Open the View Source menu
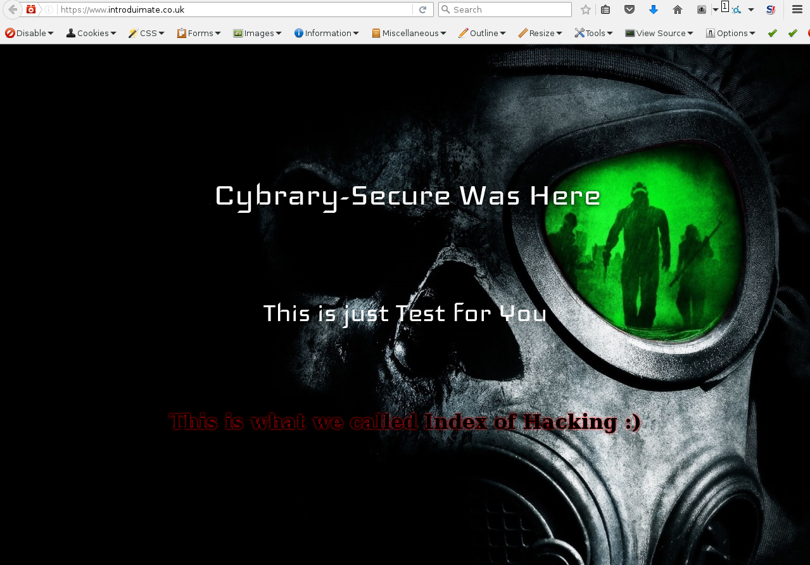 [659, 33]
